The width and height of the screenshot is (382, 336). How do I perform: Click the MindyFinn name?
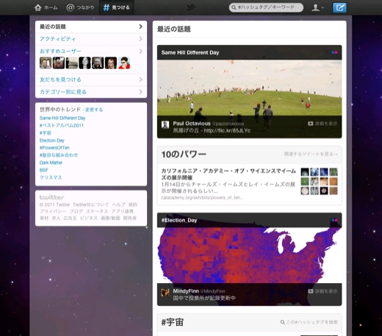click(x=186, y=291)
